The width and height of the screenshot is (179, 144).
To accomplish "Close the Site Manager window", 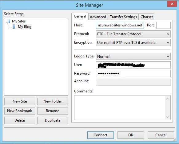I will click(172, 4).
